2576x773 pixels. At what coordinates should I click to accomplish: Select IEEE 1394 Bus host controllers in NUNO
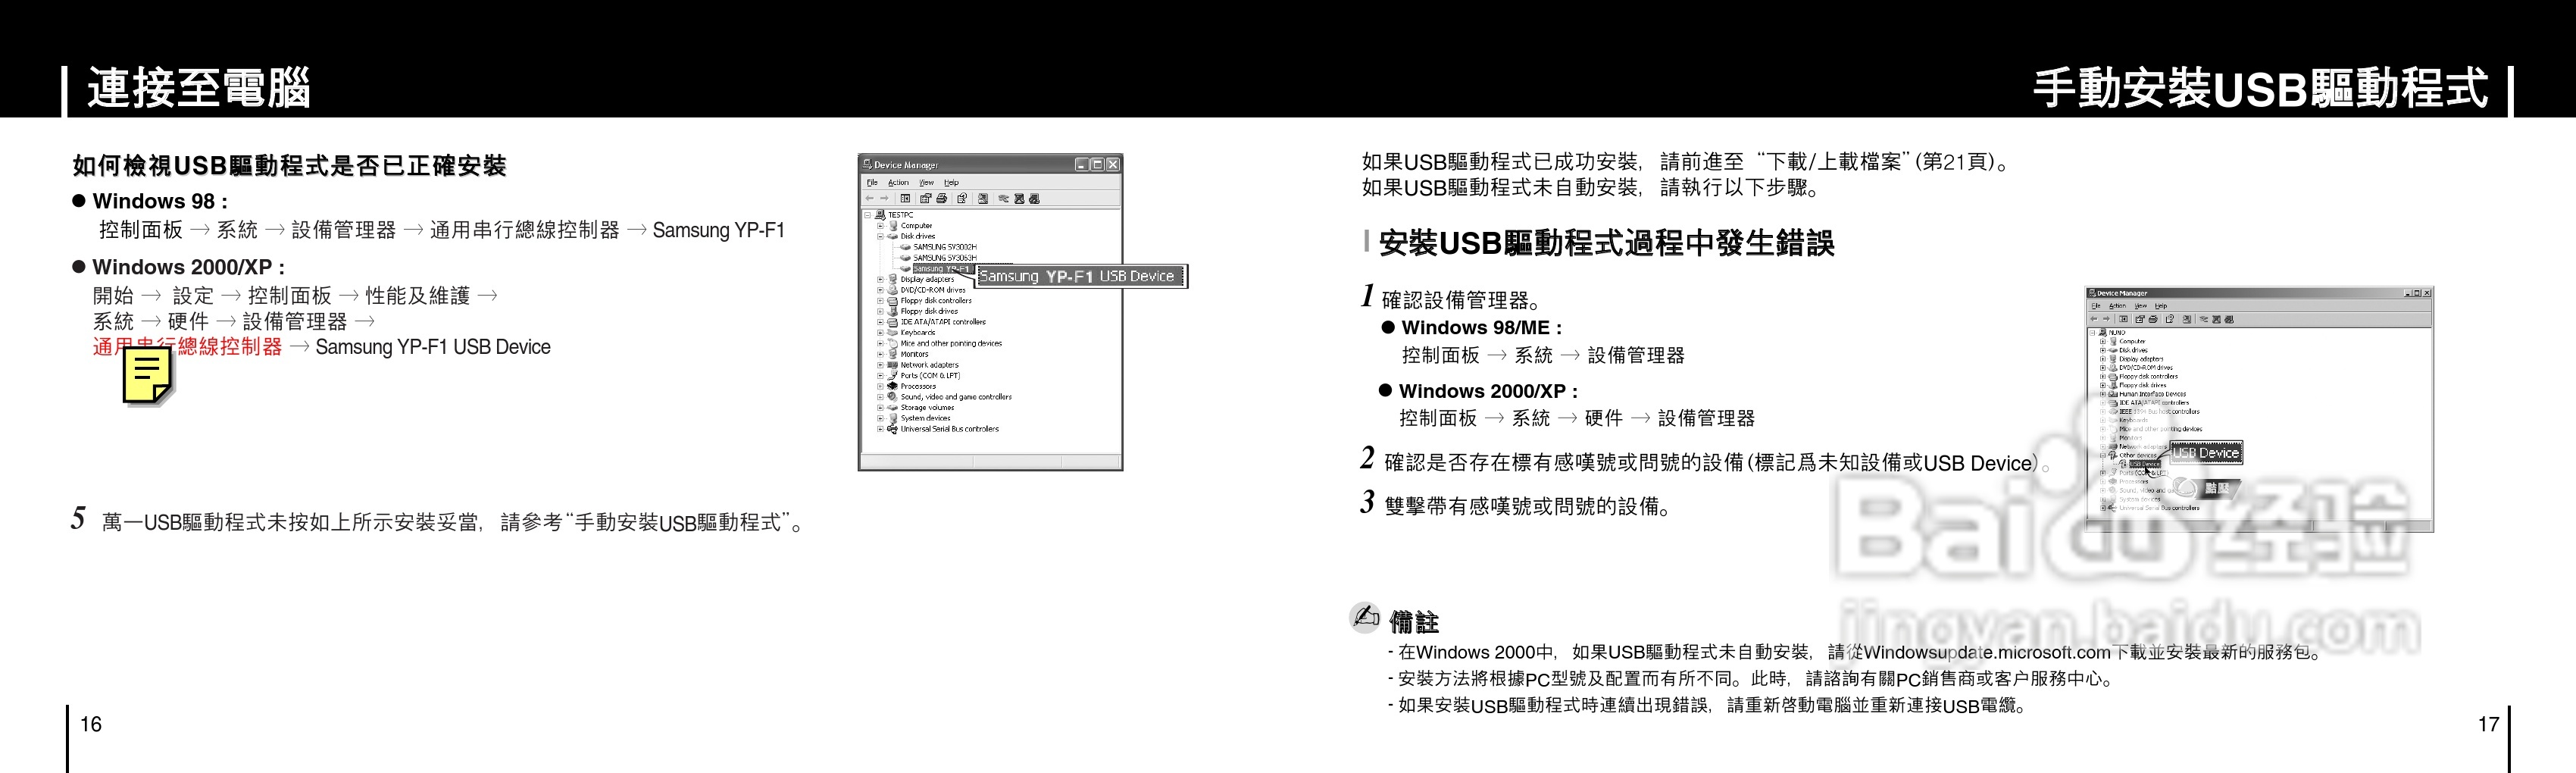pyautogui.click(x=2160, y=412)
